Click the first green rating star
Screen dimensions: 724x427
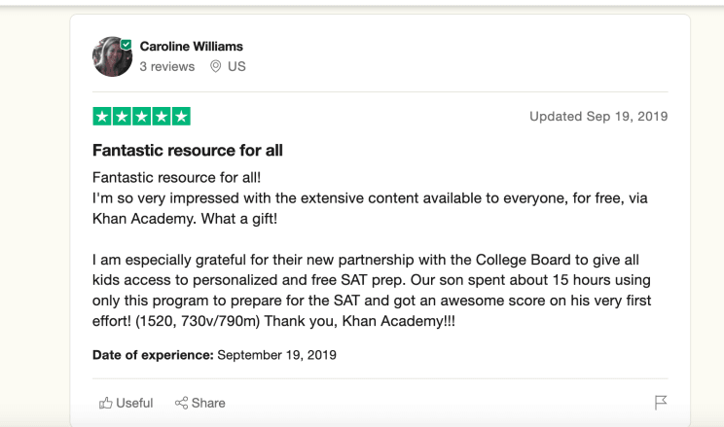point(101,117)
